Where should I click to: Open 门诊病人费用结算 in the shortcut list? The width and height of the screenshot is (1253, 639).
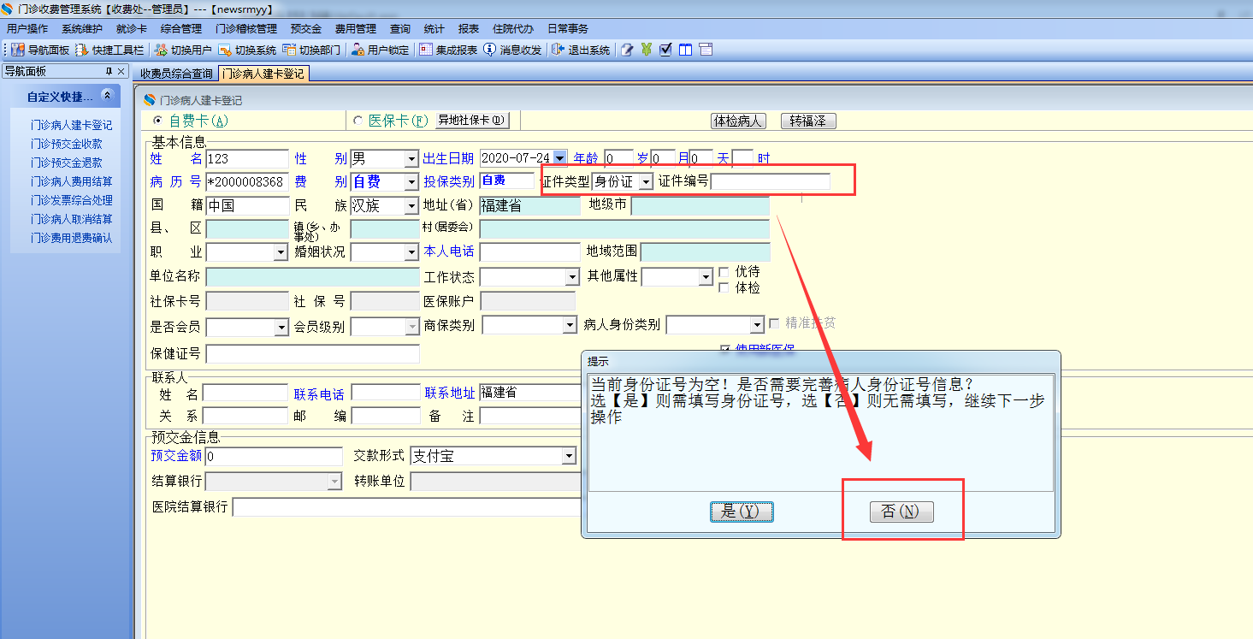pyautogui.click(x=71, y=181)
